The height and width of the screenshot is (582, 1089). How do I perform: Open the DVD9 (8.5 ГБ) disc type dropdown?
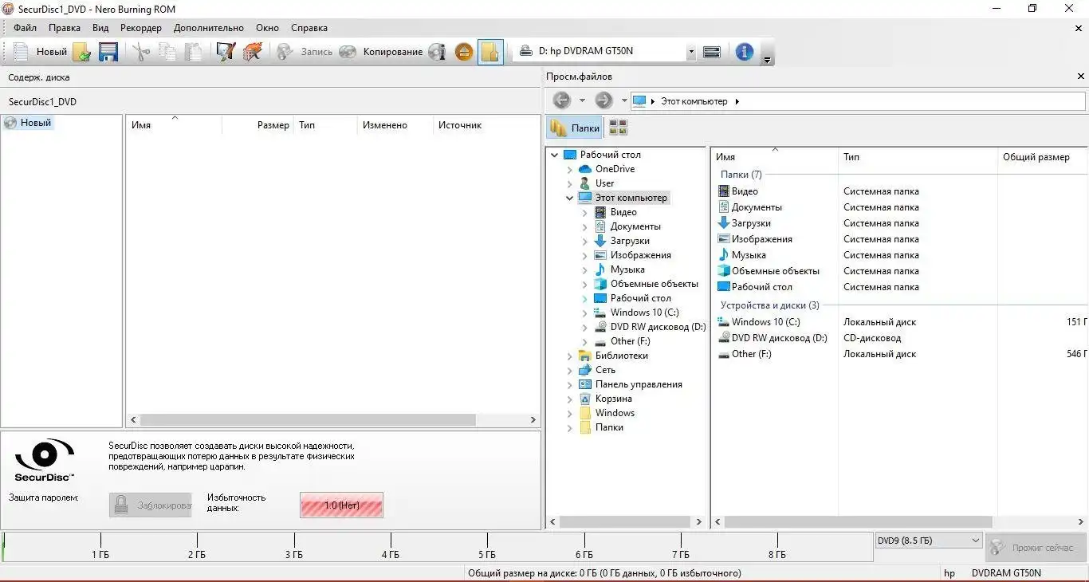point(928,541)
